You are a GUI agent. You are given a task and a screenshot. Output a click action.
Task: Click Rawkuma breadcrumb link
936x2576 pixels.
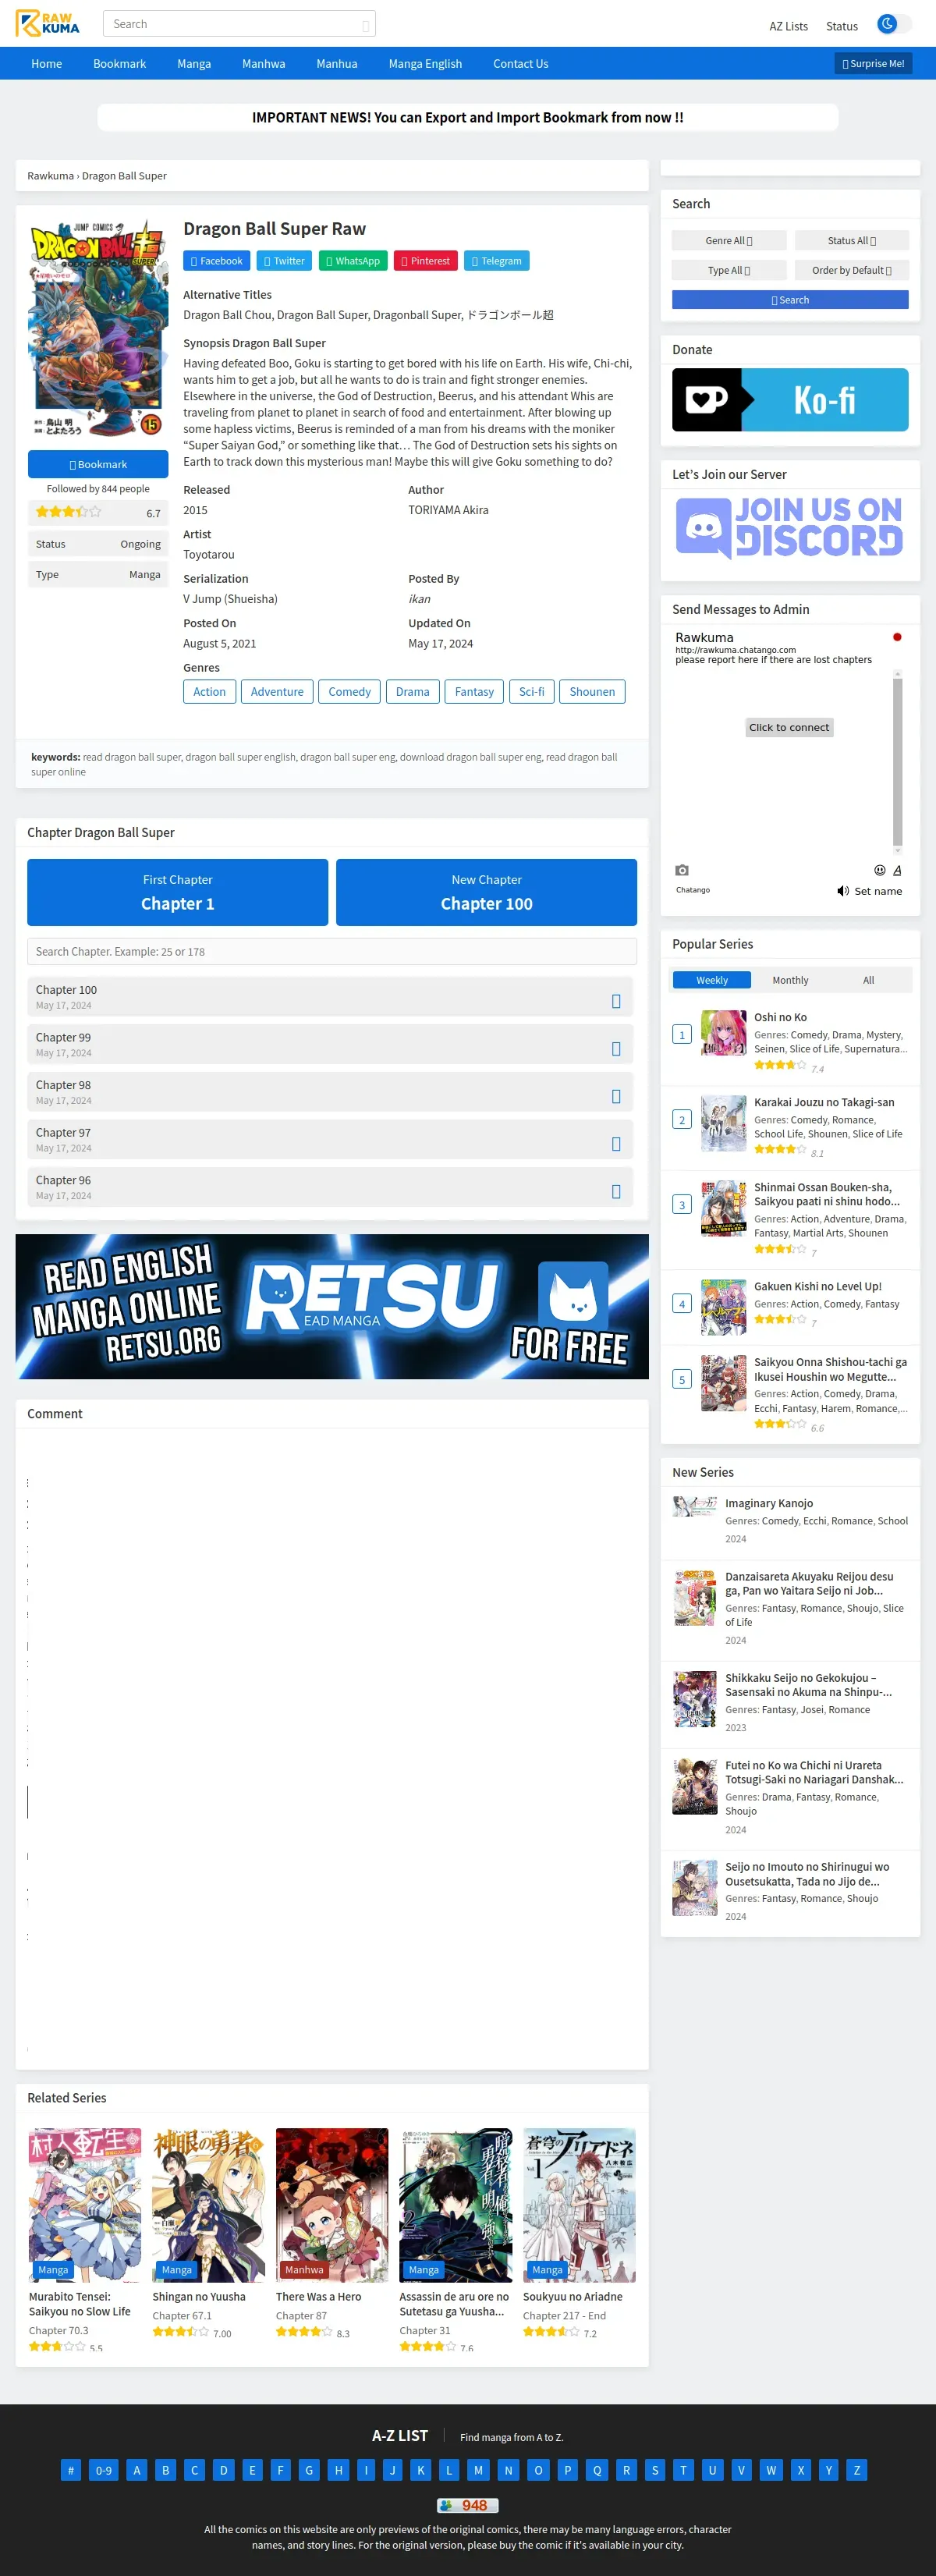click(x=51, y=176)
